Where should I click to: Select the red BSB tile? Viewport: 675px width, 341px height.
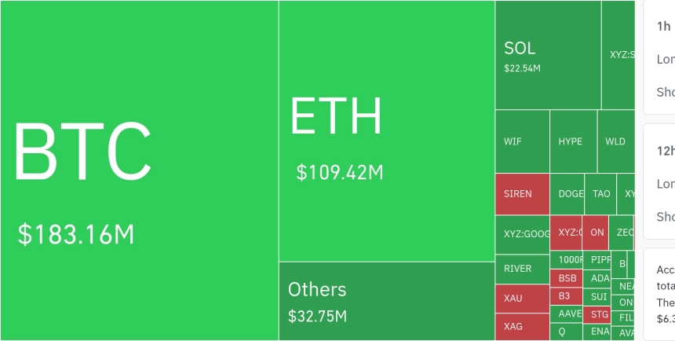click(x=567, y=278)
